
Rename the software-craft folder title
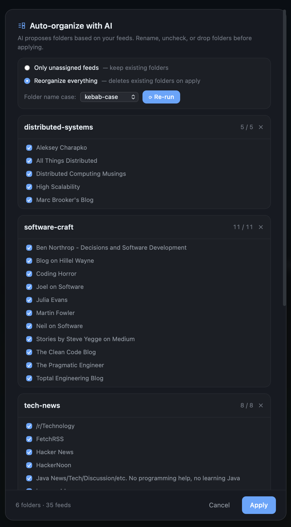coord(49,227)
